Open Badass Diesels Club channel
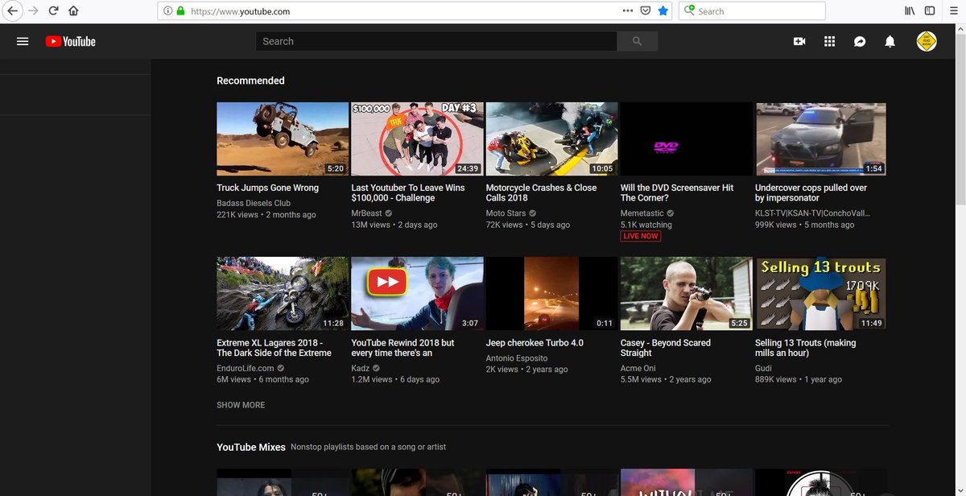The height and width of the screenshot is (496, 966). tap(254, 204)
